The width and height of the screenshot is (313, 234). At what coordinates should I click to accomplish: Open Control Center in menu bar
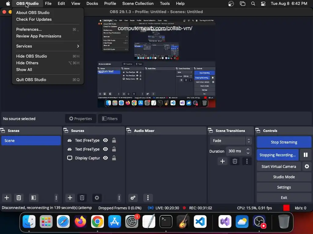(263, 4)
